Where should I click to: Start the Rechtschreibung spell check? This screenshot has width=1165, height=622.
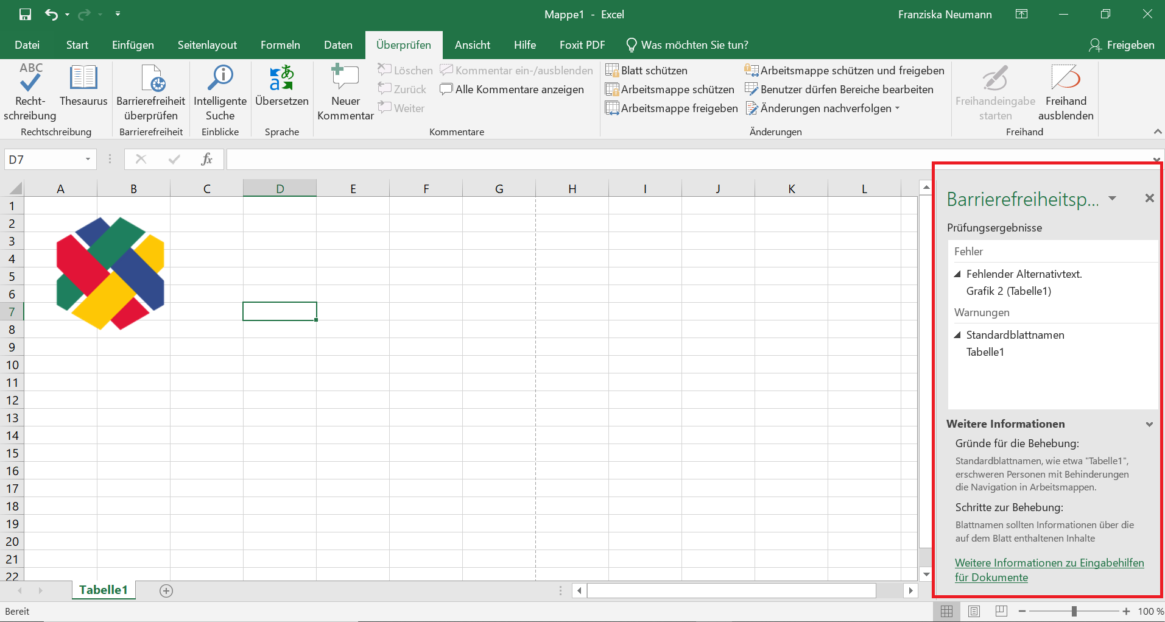coord(29,90)
